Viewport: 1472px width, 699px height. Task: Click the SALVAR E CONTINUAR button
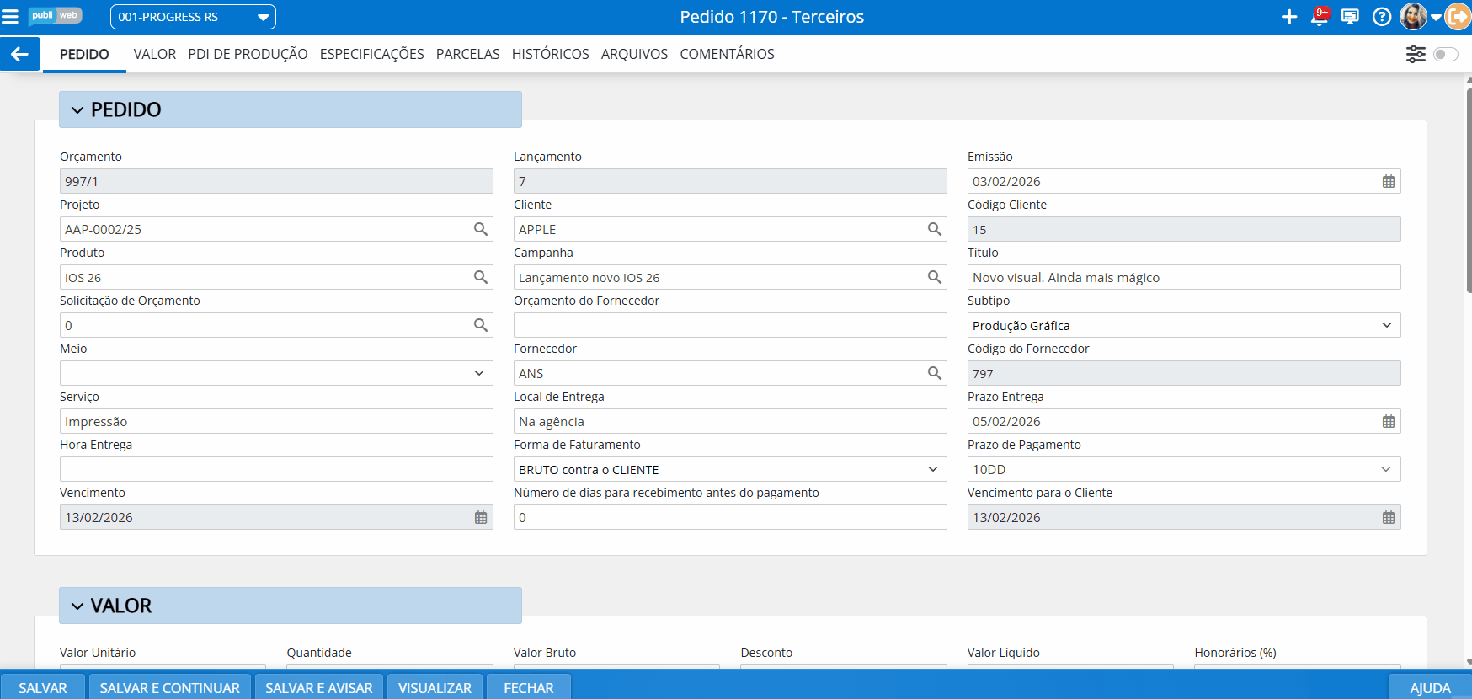click(x=169, y=687)
